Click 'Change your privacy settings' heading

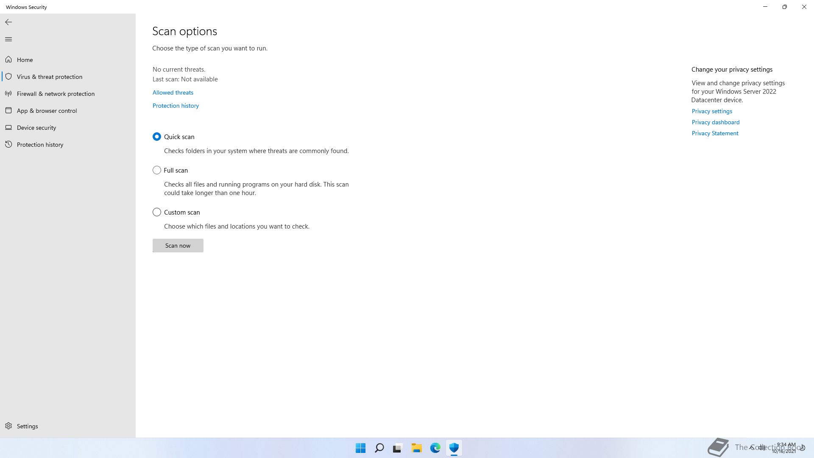click(x=732, y=70)
